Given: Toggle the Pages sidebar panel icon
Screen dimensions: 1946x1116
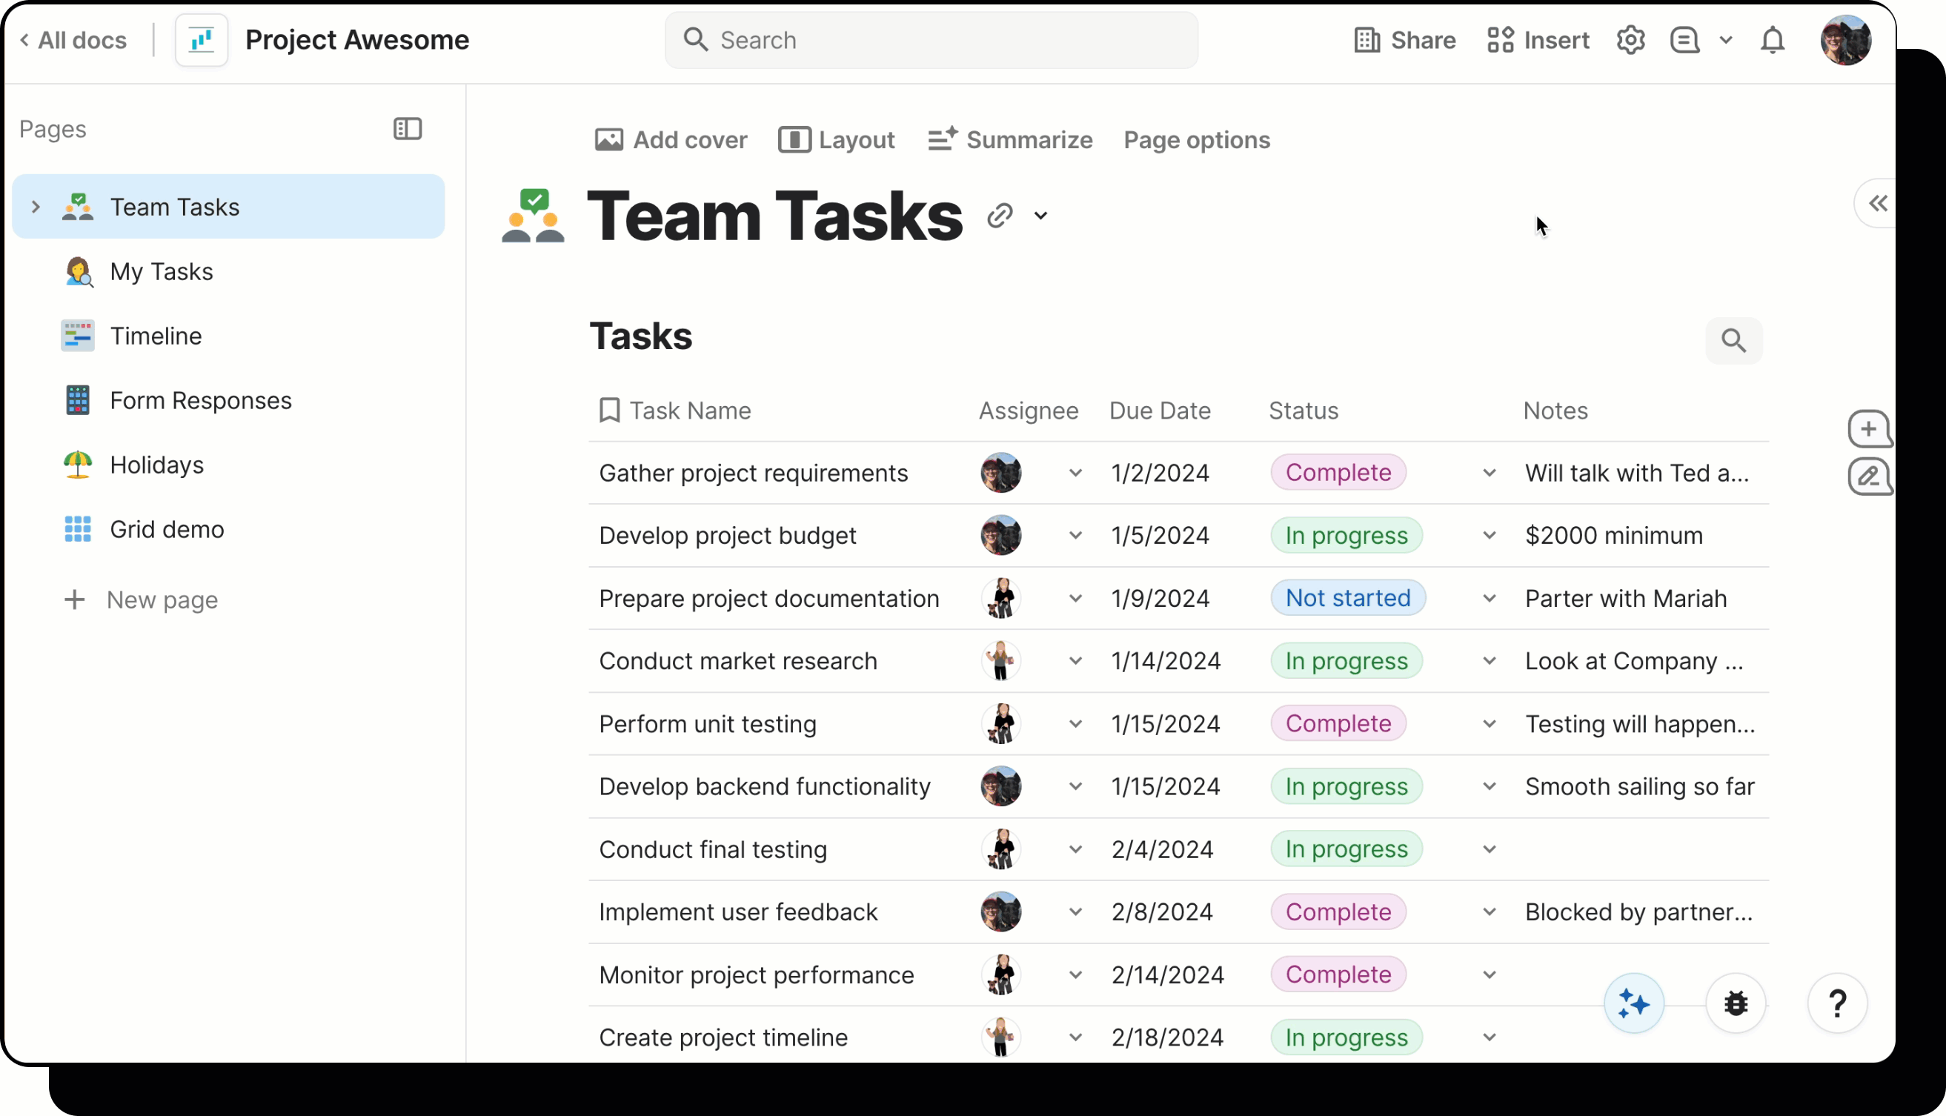Looking at the screenshot, I should click(407, 129).
